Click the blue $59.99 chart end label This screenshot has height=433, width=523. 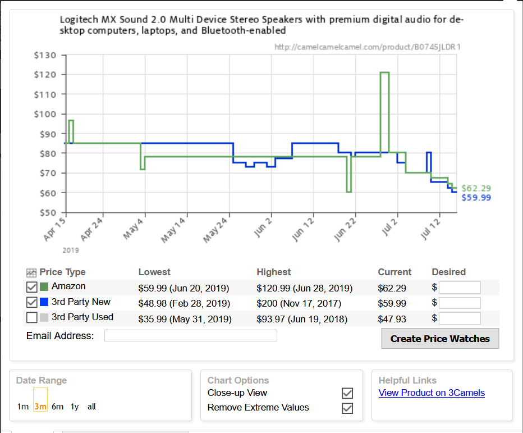pos(476,198)
